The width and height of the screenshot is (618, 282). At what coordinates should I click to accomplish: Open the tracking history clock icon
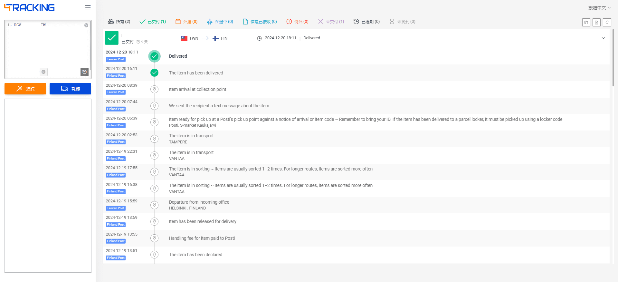point(84,72)
